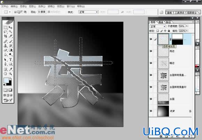Select the Magic Wand tool
This screenshot has width=202, height=140.
10,32
